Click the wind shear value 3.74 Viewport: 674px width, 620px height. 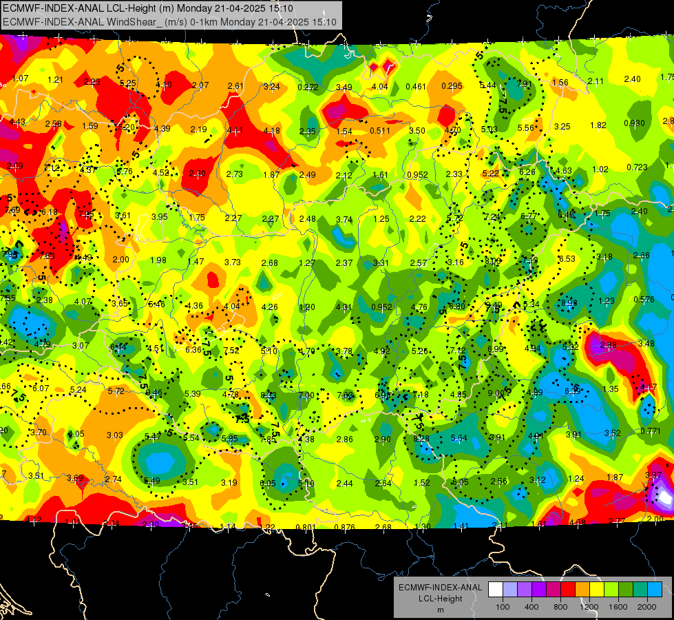(344, 220)
